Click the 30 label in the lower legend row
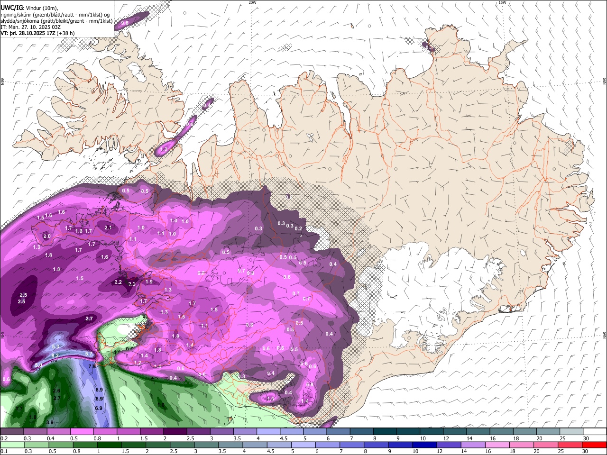This screenshot has width=607, height=455. [x=586, y=451]
